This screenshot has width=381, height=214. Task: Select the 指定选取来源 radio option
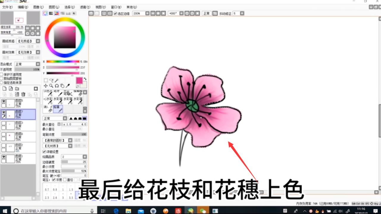2,82
